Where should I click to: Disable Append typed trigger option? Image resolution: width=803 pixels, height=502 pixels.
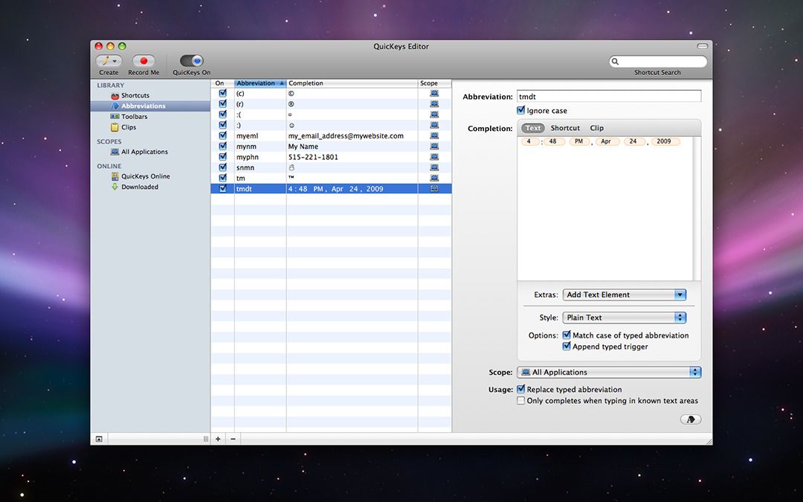click(567, 347)
